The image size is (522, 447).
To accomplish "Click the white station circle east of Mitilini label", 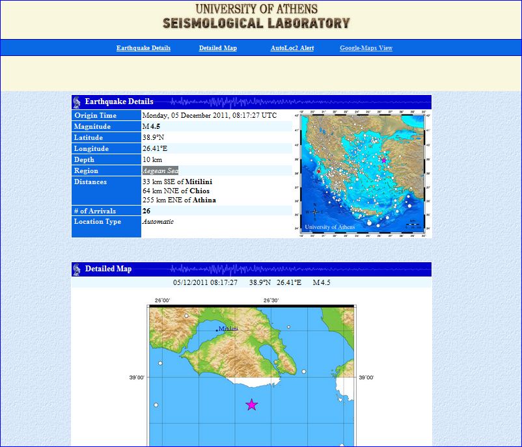I will [288, 327].
